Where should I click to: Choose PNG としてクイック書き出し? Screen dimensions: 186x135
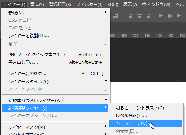pyautogui.click(x=55, y=55)
